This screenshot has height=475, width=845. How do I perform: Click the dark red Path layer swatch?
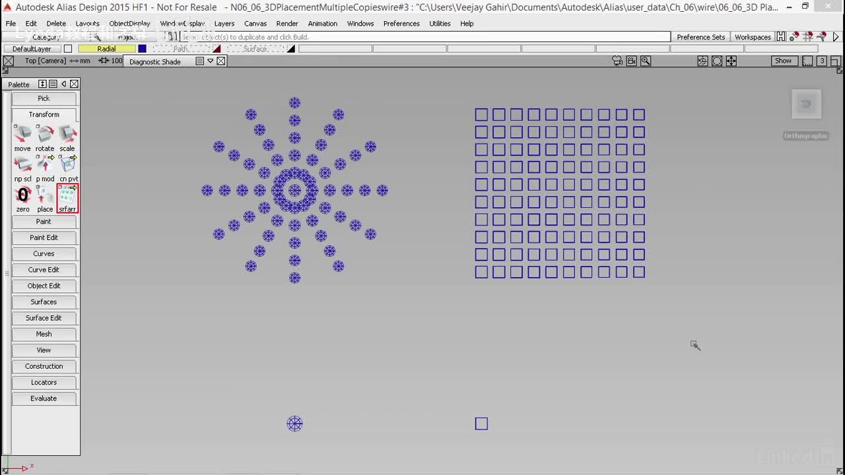pyautogui.click(x=217, y=49)
